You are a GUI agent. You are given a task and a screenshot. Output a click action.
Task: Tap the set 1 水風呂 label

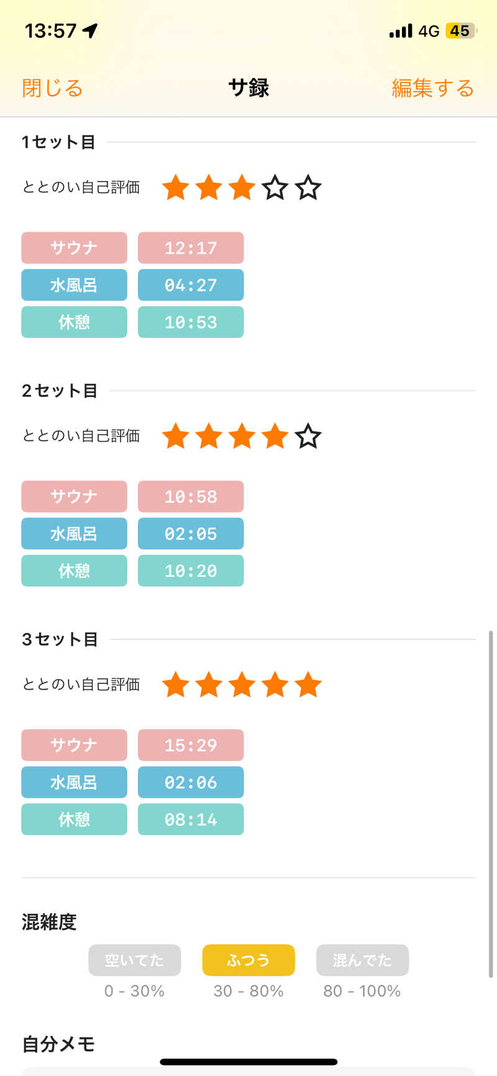tap(74, 285)
